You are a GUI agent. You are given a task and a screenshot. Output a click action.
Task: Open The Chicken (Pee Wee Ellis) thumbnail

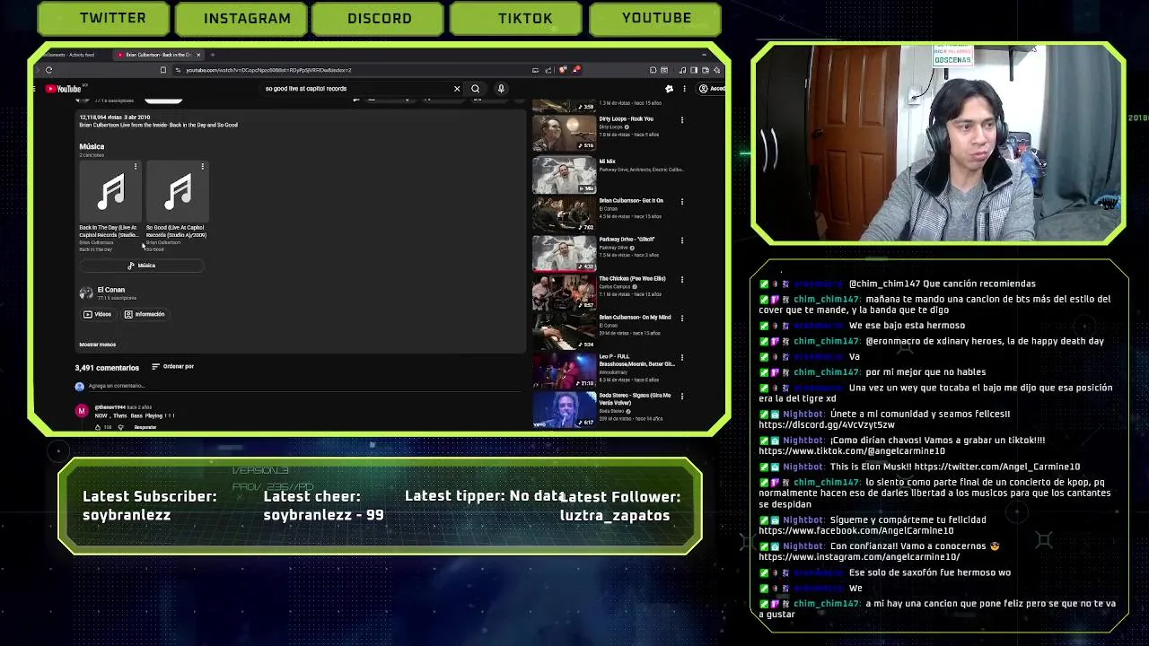coord(564,292)
